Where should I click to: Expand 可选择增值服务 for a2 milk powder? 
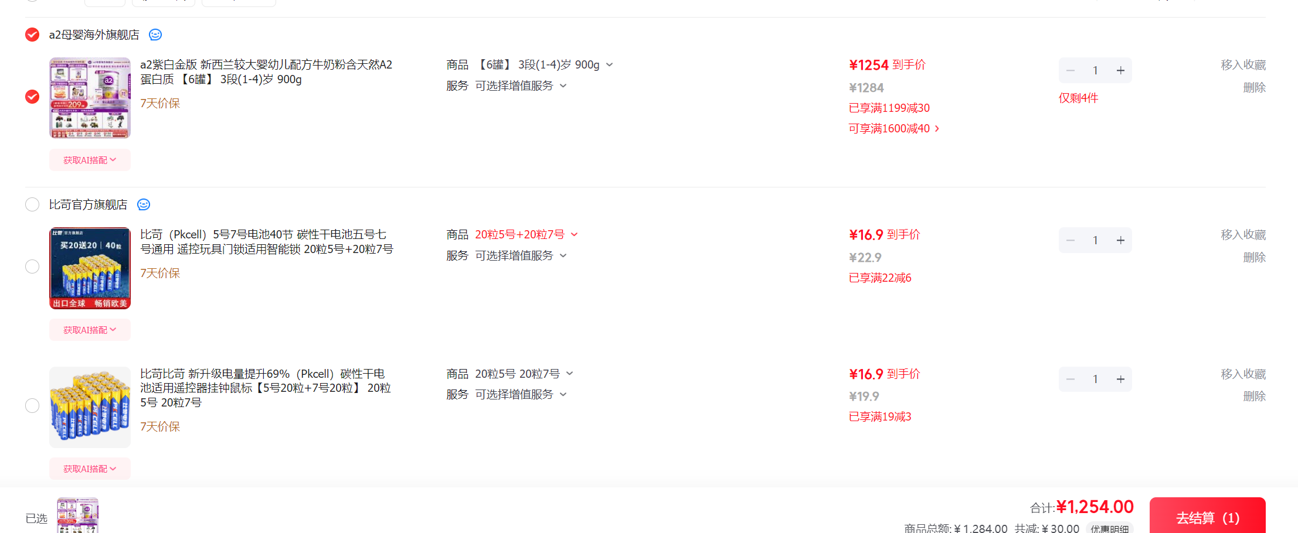pyautogui.click(x=521, y=86)
